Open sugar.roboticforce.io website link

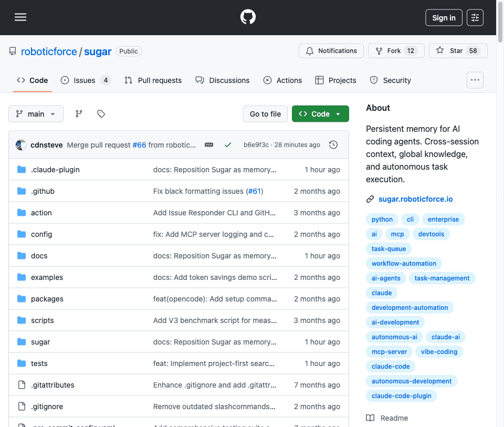click(416, 200)
